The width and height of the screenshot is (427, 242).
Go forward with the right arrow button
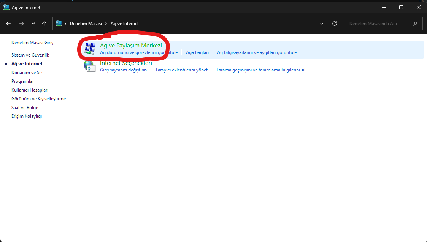(22, 24)
